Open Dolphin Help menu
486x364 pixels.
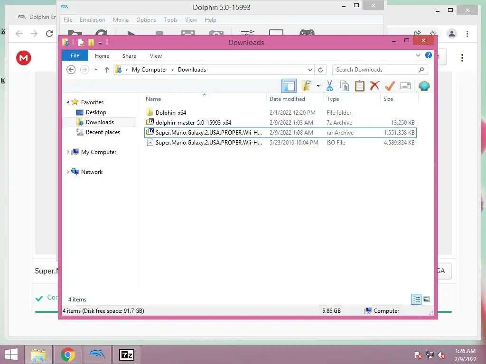coord(210,20)
